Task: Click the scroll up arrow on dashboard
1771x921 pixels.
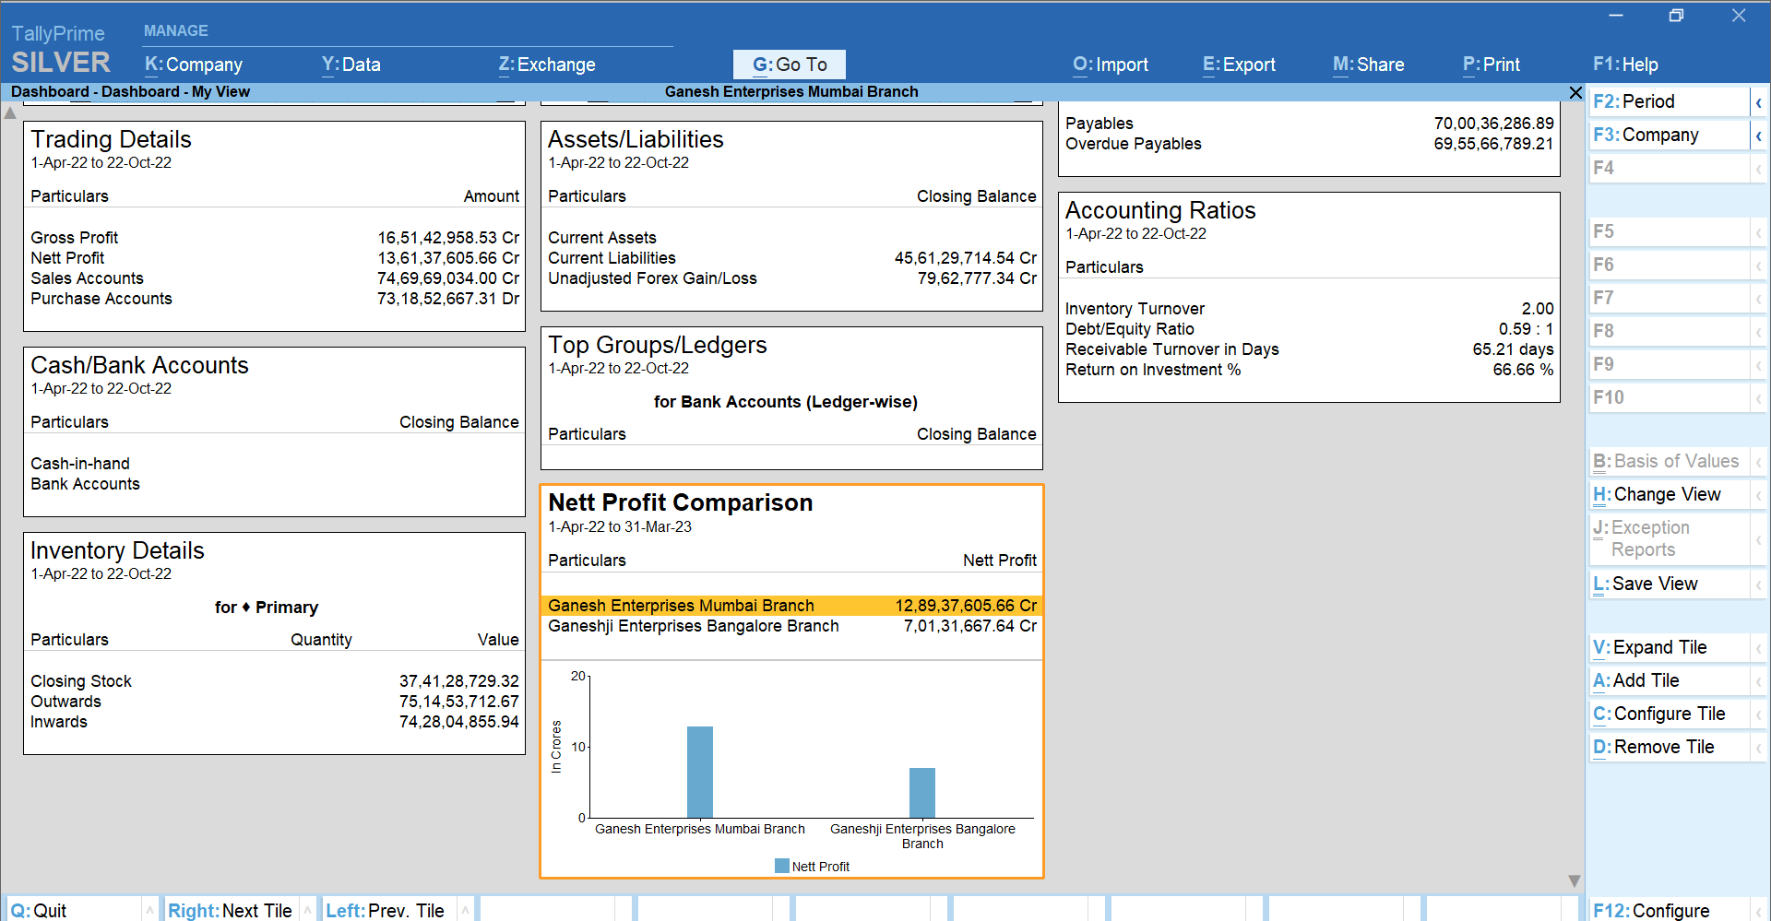Action: coord(10,113)
